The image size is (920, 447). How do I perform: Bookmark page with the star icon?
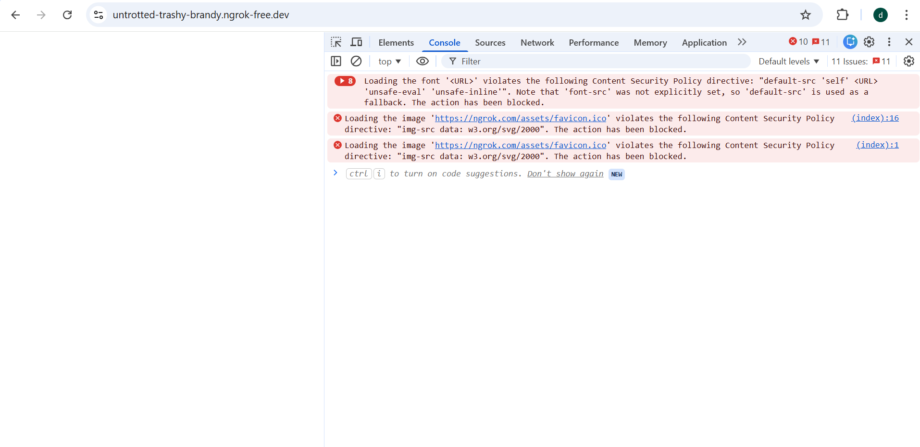(806, 15)
